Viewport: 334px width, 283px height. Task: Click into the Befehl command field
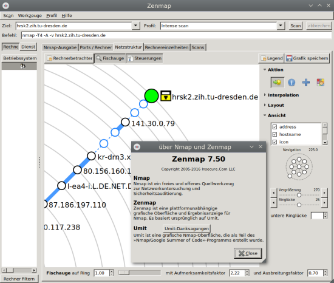[x=176, y=35]
